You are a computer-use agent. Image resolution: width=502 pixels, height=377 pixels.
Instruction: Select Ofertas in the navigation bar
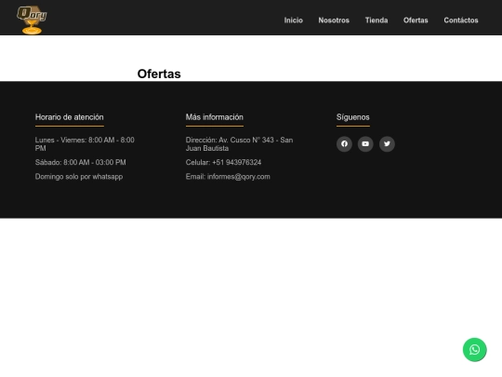click(x=416, y=20)
